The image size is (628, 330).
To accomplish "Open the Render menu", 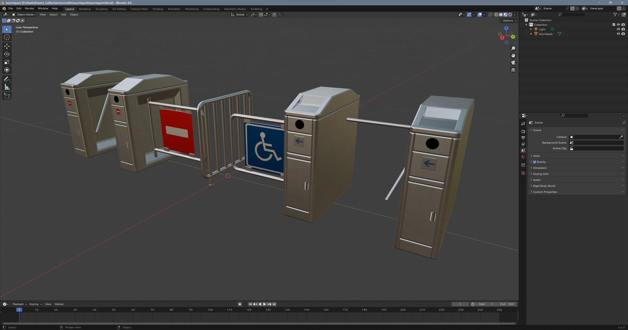I will tap(29, 8).
